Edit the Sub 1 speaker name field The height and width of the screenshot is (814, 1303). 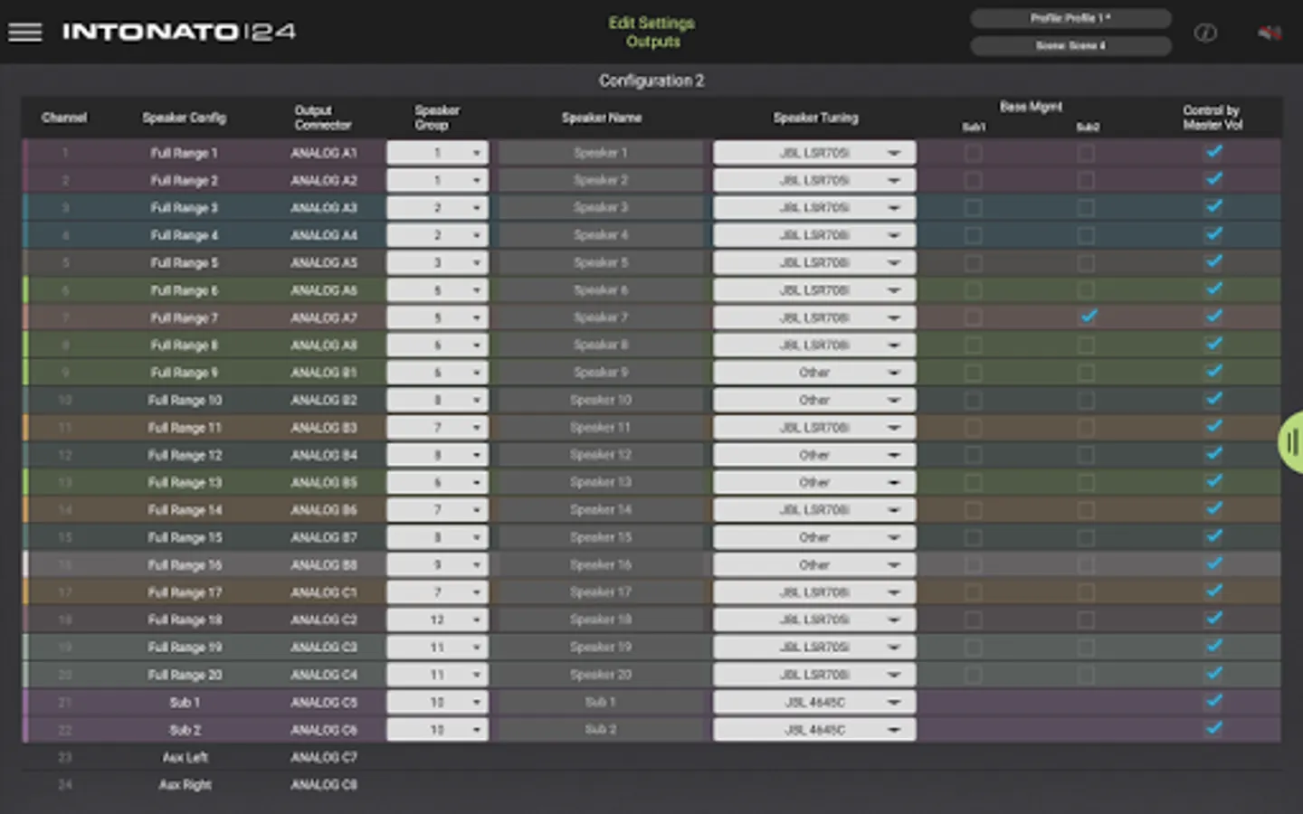click(x=601, y=702)
